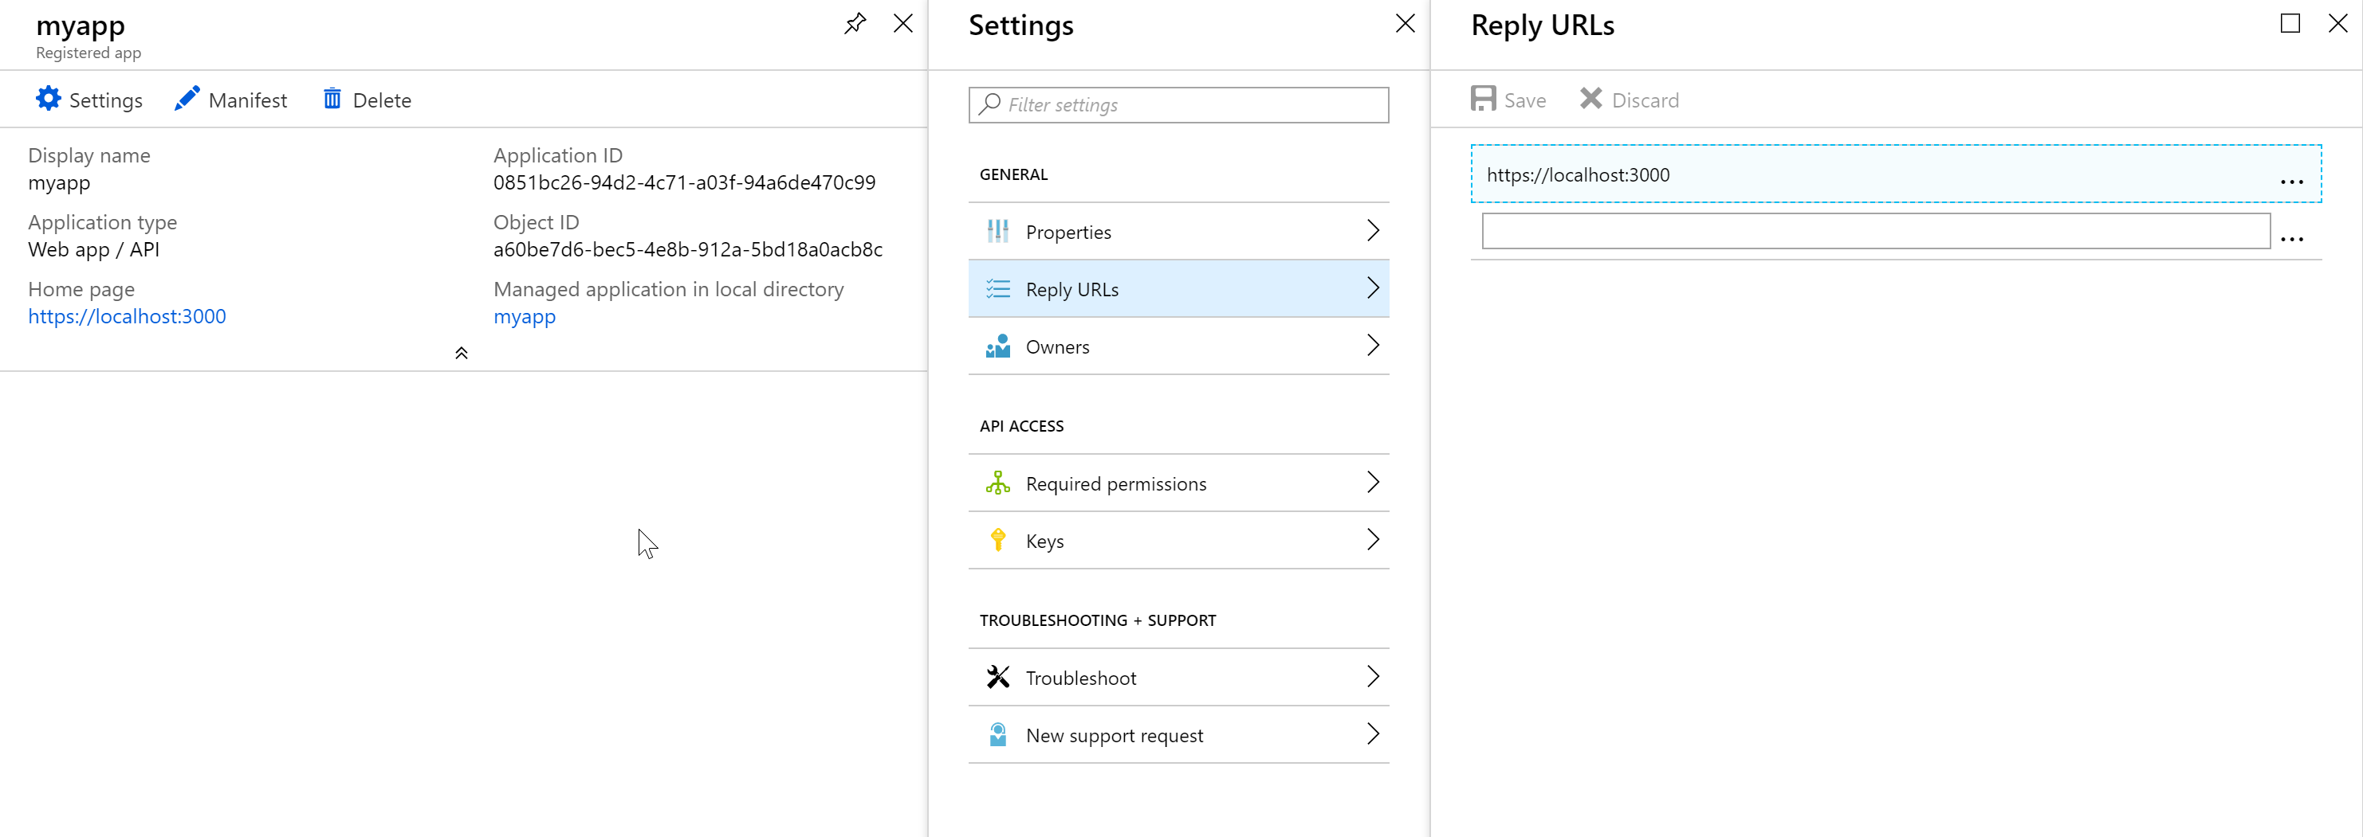This screenshot has width=2363, height=837.
Task: Pin the myapp blade
Action: pyautogui.click(x=855, y=23)
